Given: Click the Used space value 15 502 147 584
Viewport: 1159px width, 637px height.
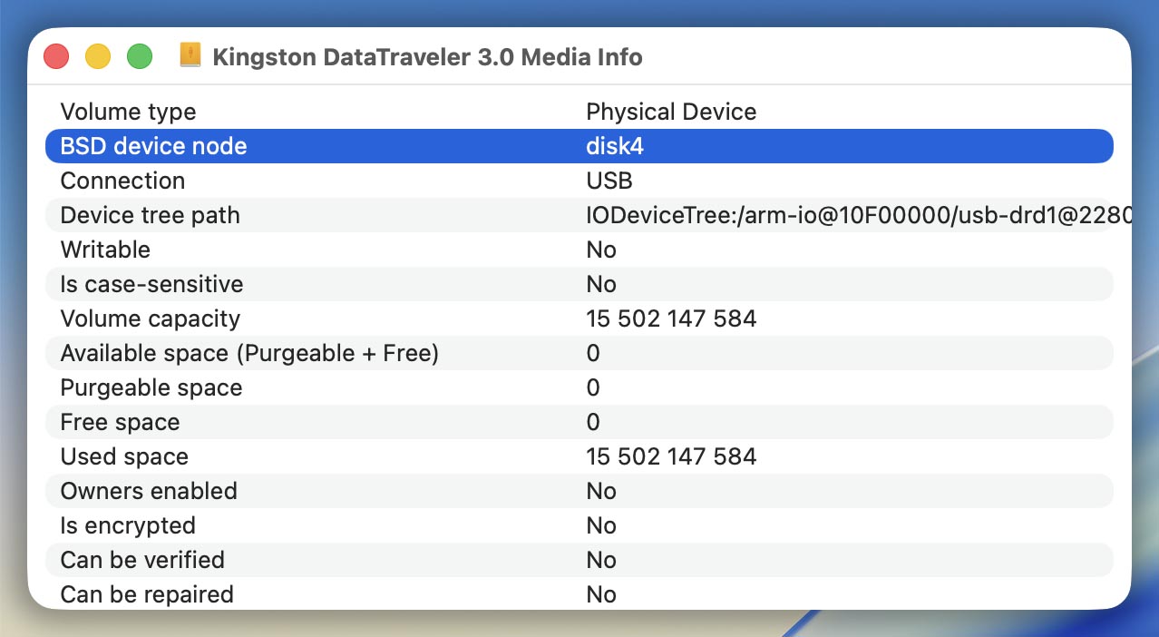Looking at the screenshot, I should [671, 456].
